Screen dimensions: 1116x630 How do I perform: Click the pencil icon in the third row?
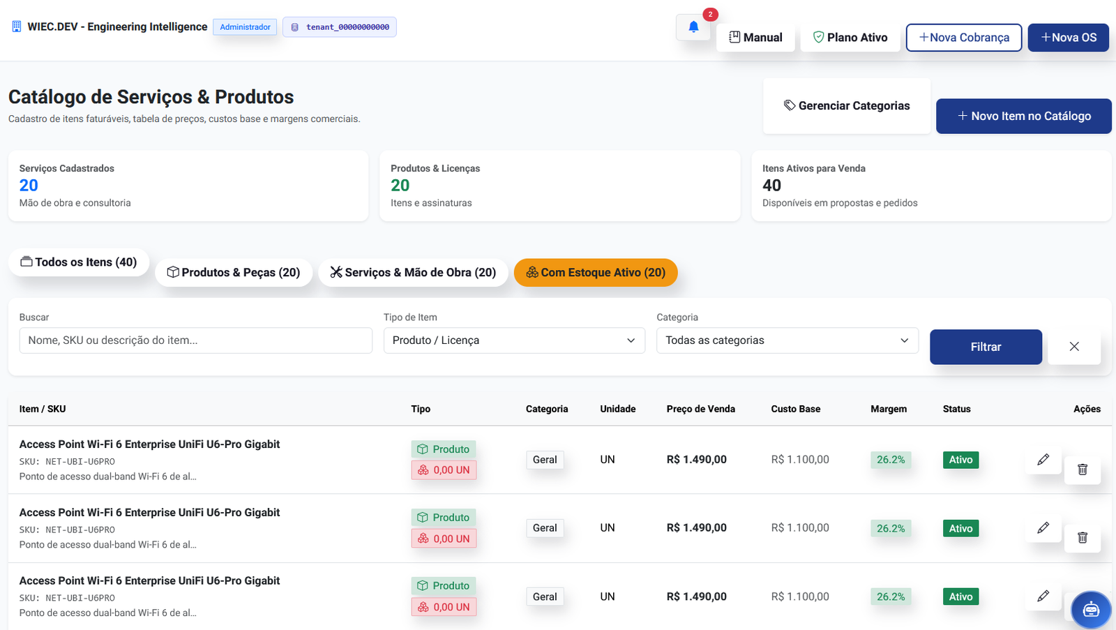pyautogui.click(x=1043, y=596)
